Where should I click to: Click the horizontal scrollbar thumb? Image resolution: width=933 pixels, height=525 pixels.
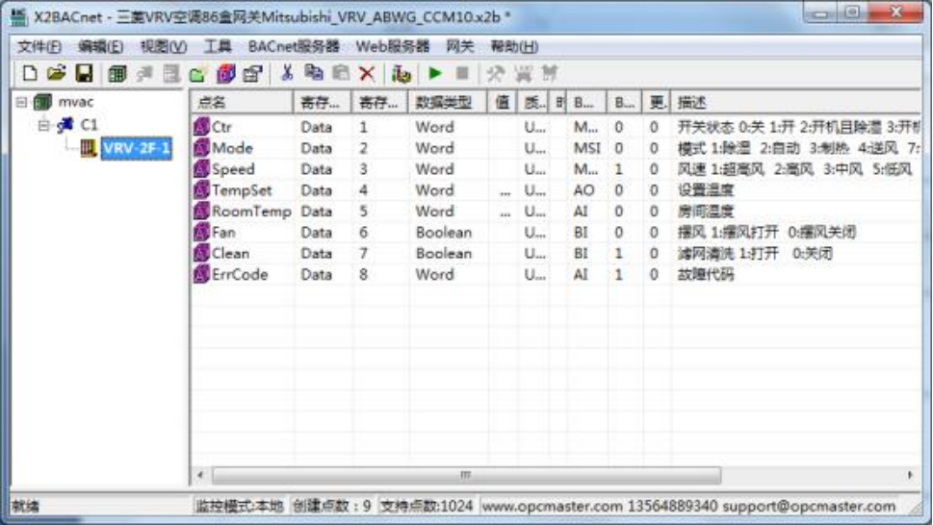tap(466, 475)
